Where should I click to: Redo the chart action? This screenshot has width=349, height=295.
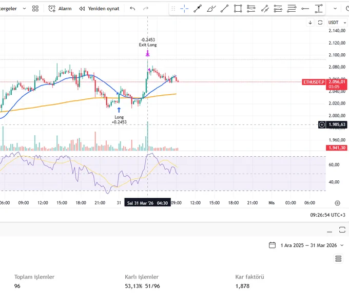pyautogui.click(x=146, y=9)
